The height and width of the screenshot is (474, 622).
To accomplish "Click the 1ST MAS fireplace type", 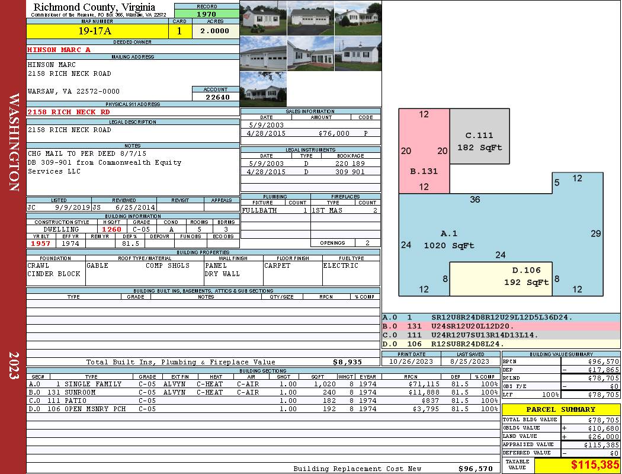I will click(x=327, y=210).
